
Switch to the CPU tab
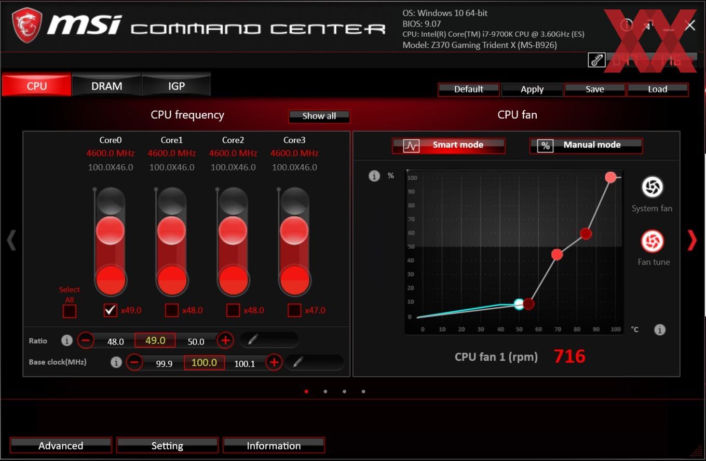click(36, 85)
